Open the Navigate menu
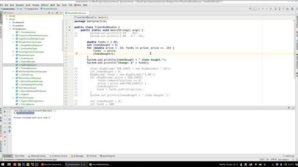Image resolution: width=298 pixels, height=167 pixels. 20,5
